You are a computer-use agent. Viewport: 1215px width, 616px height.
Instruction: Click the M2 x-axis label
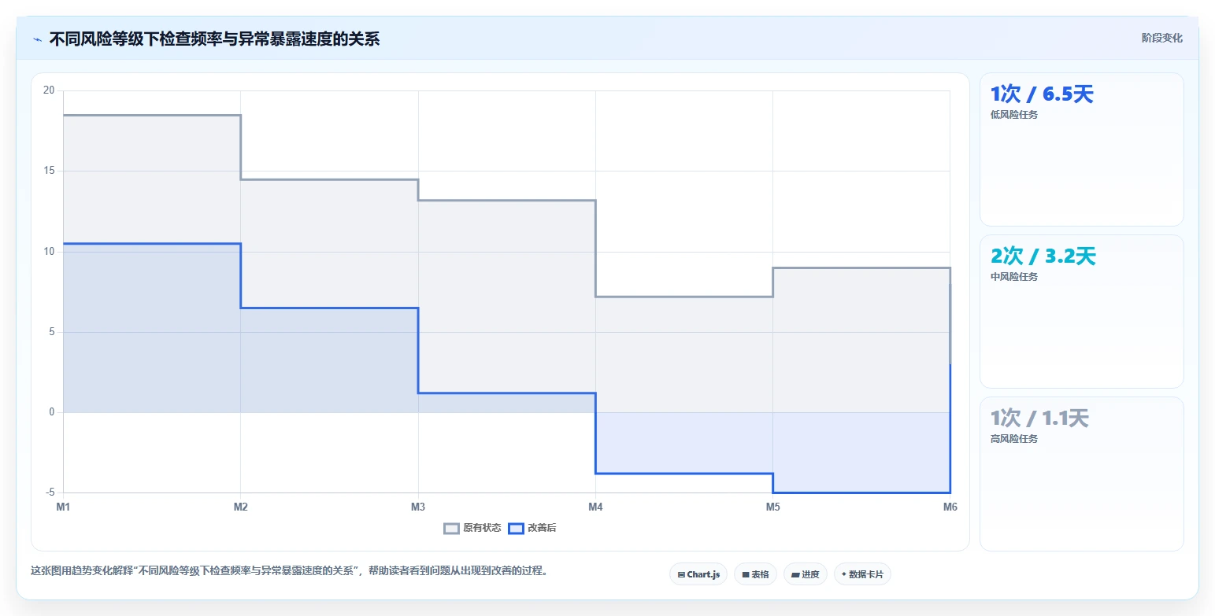tap(240, 507)
